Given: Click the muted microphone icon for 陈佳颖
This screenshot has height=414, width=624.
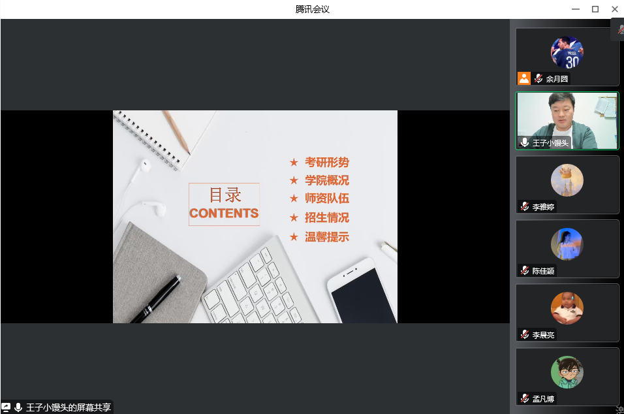Looking at the screenshot, I should [525, 270].
